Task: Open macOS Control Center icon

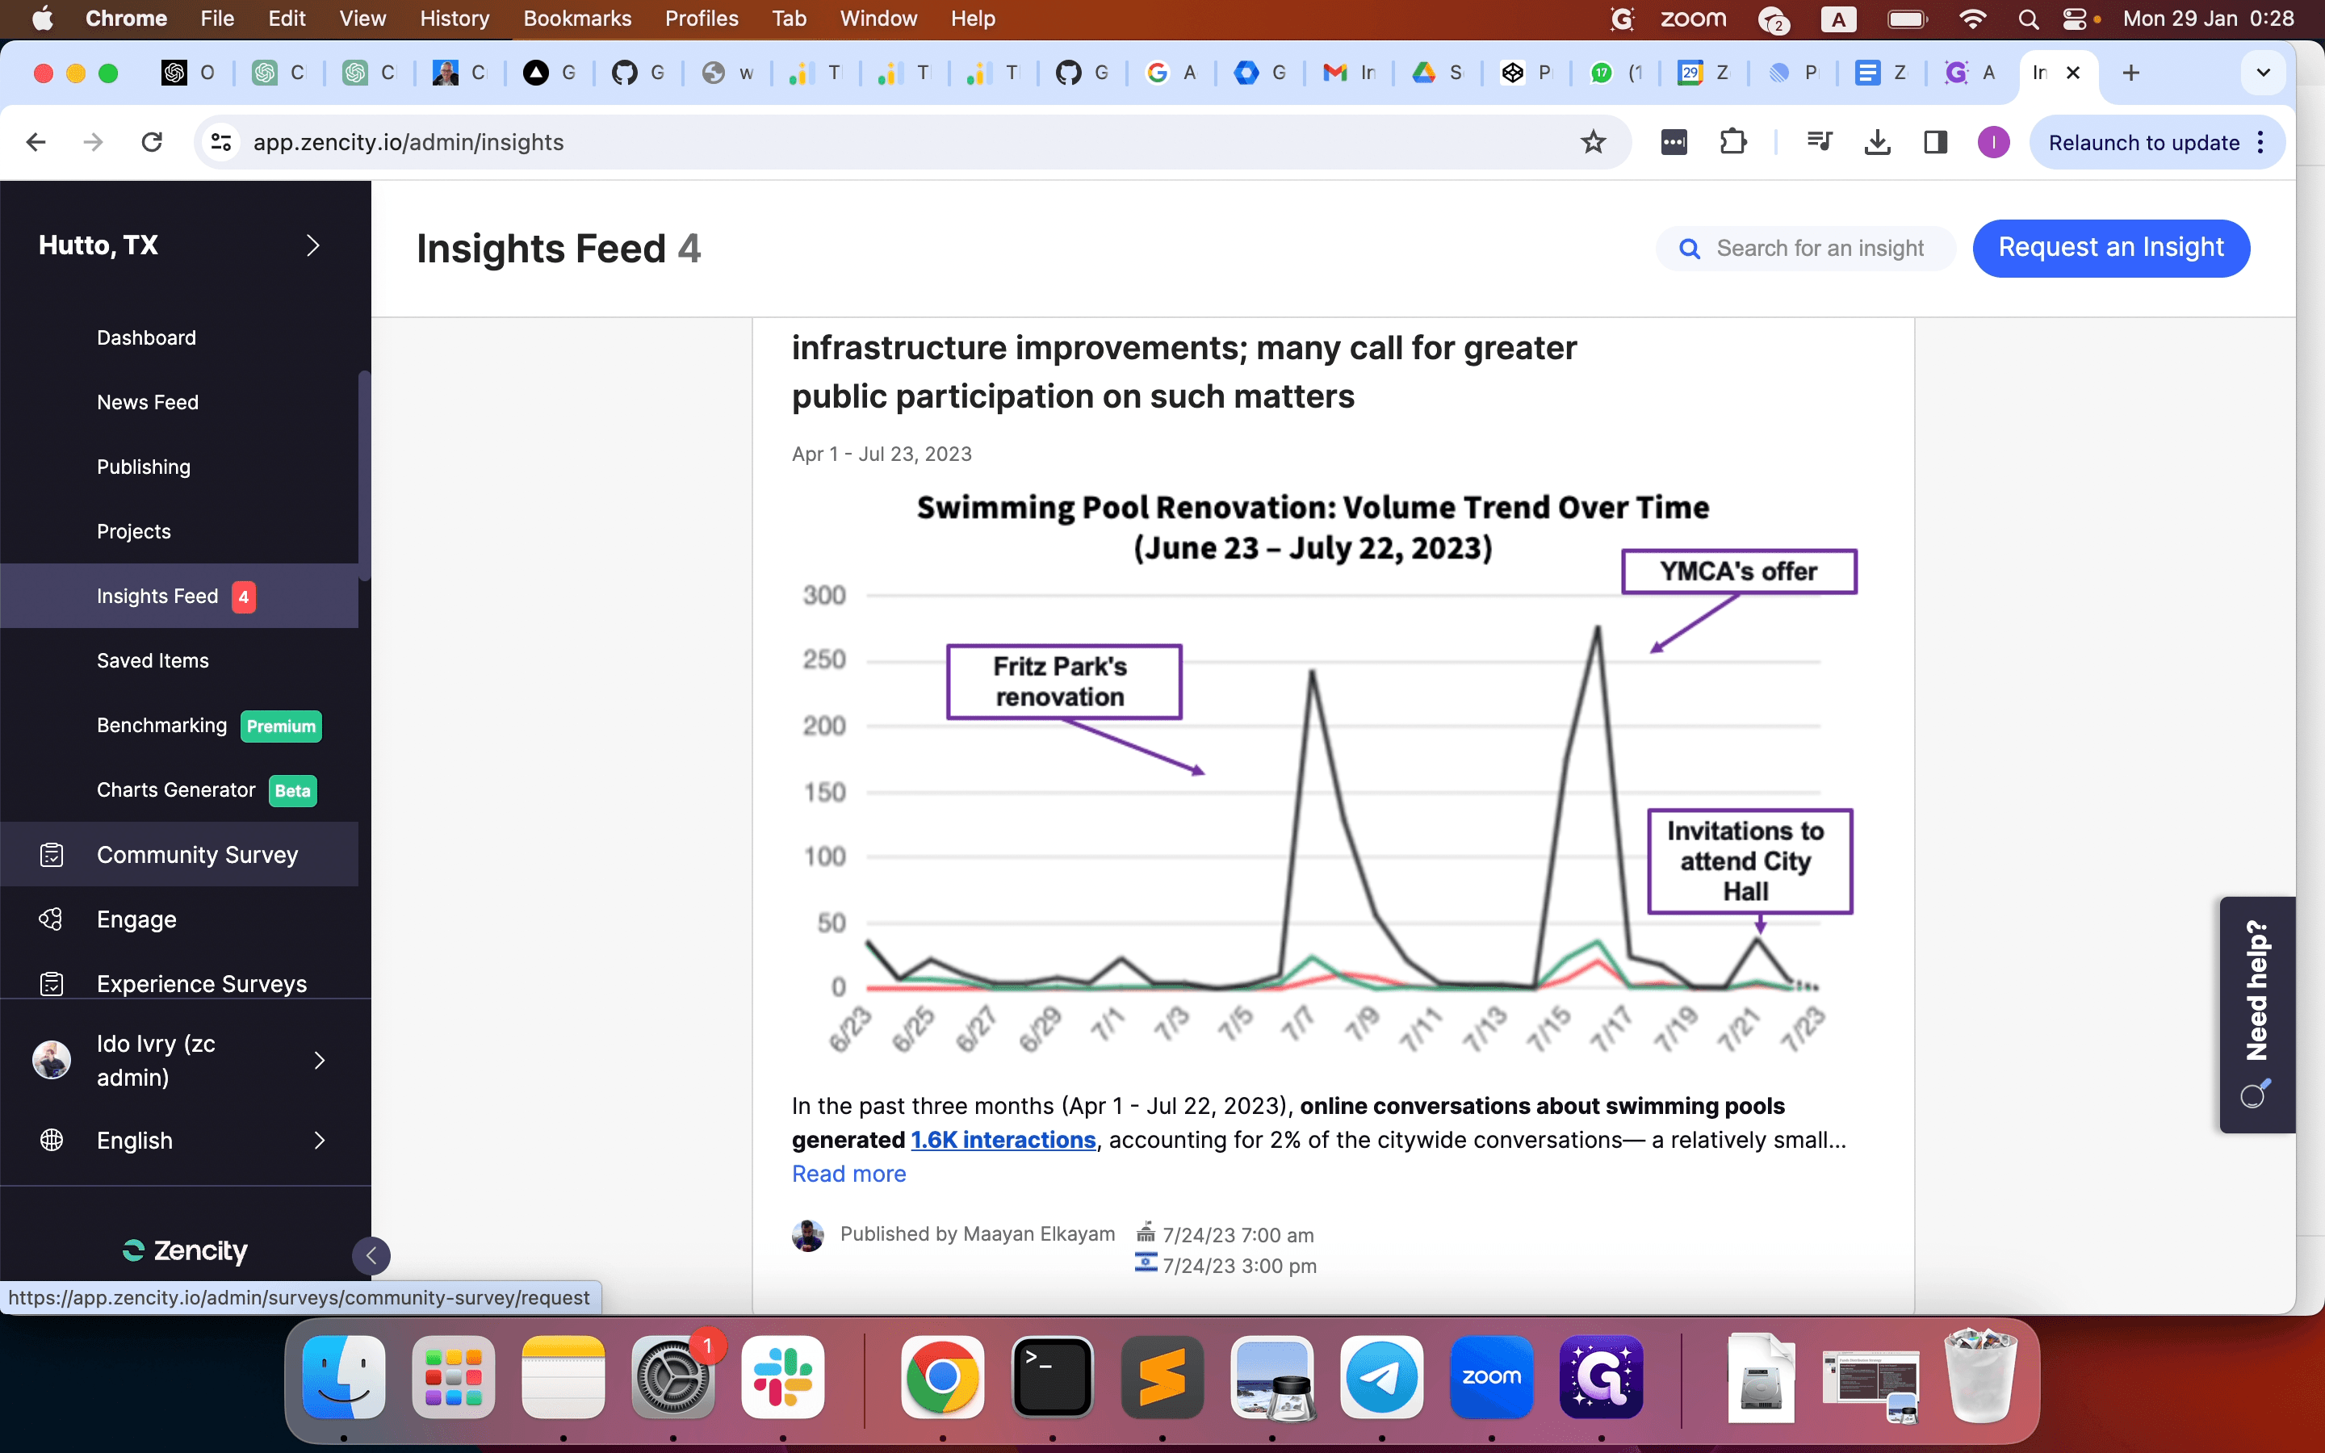Action: pos(2076,19)
